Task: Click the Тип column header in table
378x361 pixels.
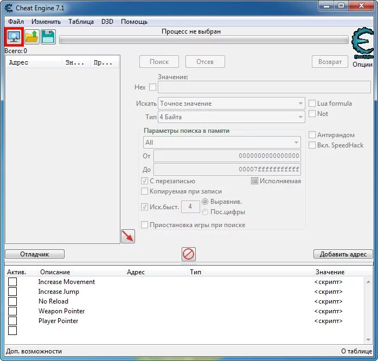Action: pyautogui.click(x=251, y=272)
